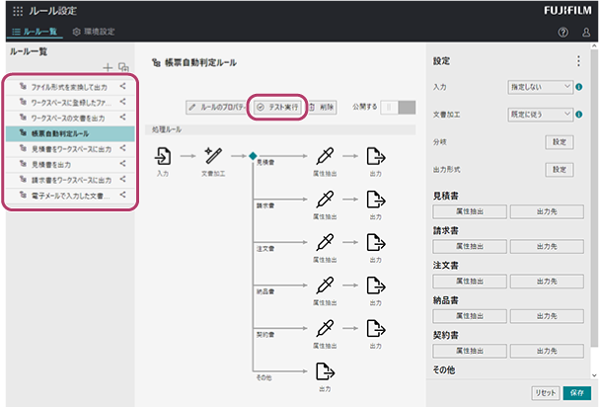This screenshot has width=599, height=408.
Task: Click 属性抽出 button under 納品書 settings
Action: point(470,316)
